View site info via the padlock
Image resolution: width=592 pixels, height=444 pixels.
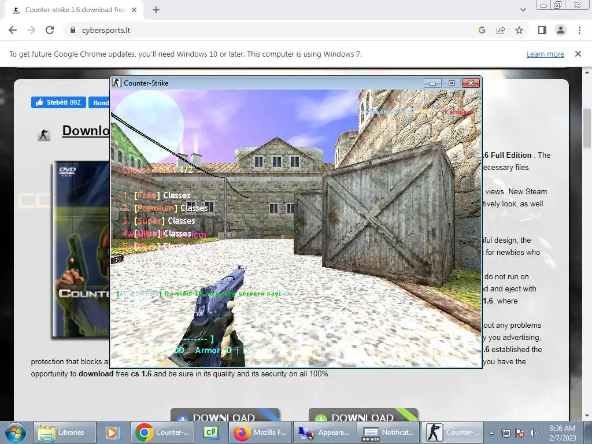click(73, 30)
